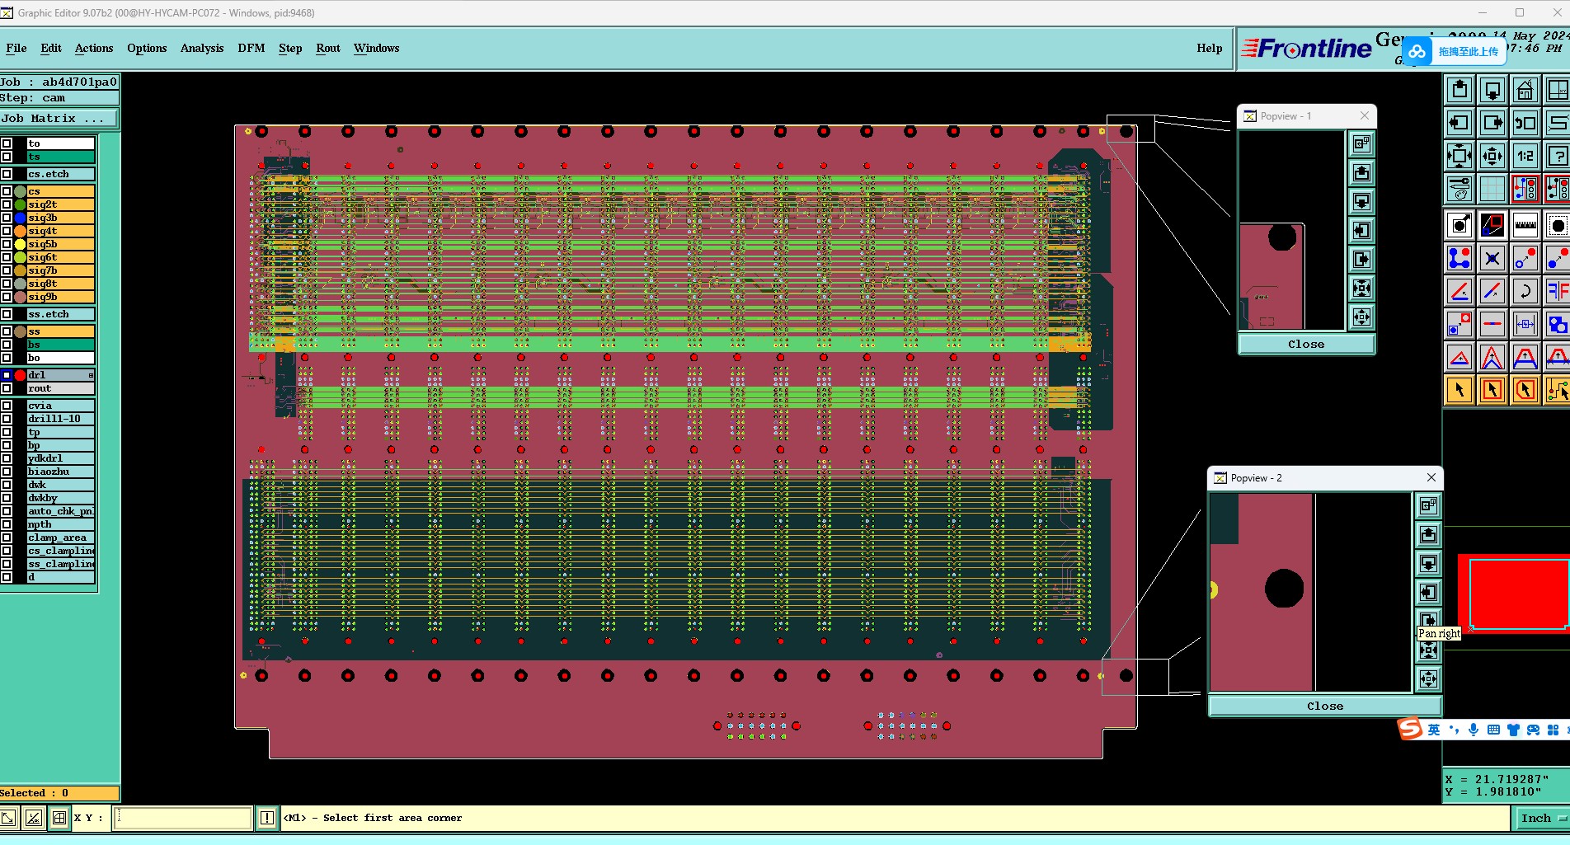Screen dimensions: 1570x845
Task: Click the arrow-in-polygon select tool
Action: click(1525, 390)
